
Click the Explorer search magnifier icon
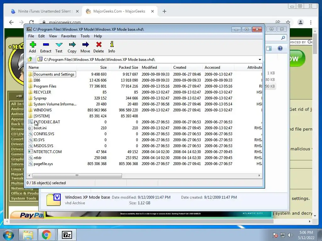tap(283, 38)
